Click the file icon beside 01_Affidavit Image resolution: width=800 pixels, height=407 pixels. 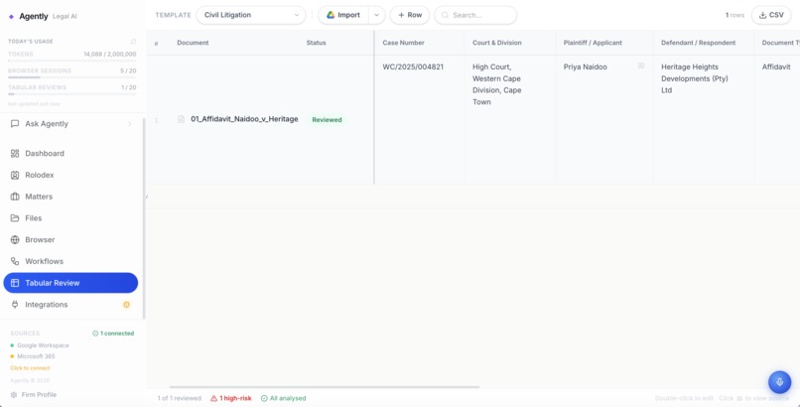[x=181, y=119]
